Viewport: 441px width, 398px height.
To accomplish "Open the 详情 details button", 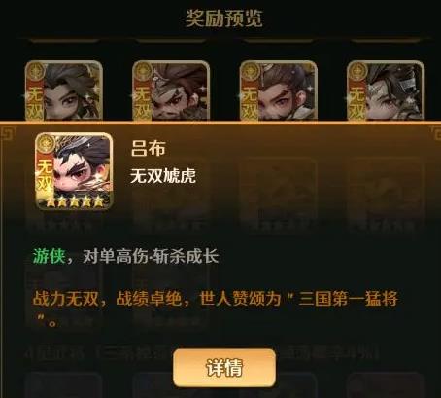I will tap(224, 368).
